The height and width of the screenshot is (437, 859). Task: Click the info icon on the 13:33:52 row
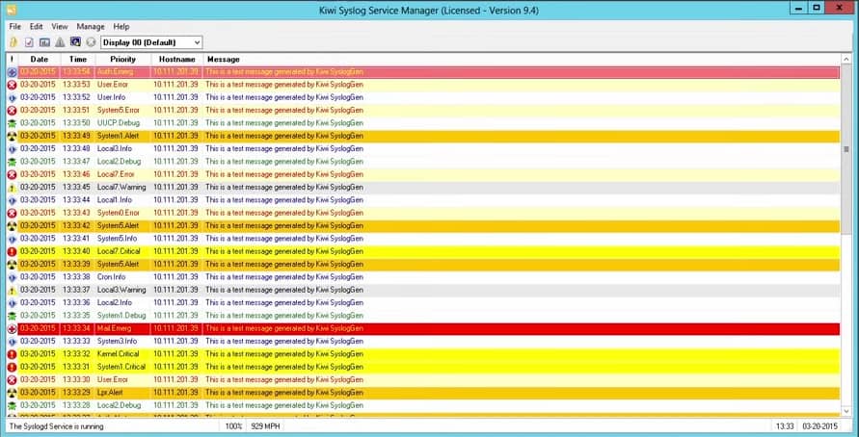[13, 97]
